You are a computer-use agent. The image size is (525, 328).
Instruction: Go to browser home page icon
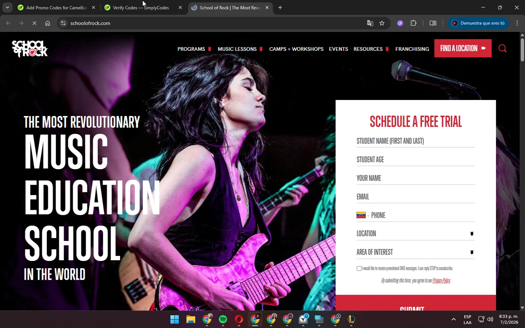48,23
